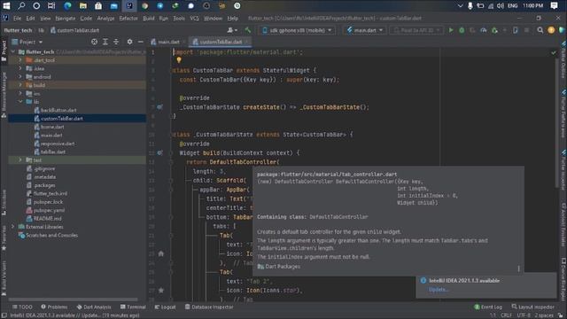Open File Explorer from Windows taskbar
The width and height of the screenshot is (567, 319).
point(82,6)
